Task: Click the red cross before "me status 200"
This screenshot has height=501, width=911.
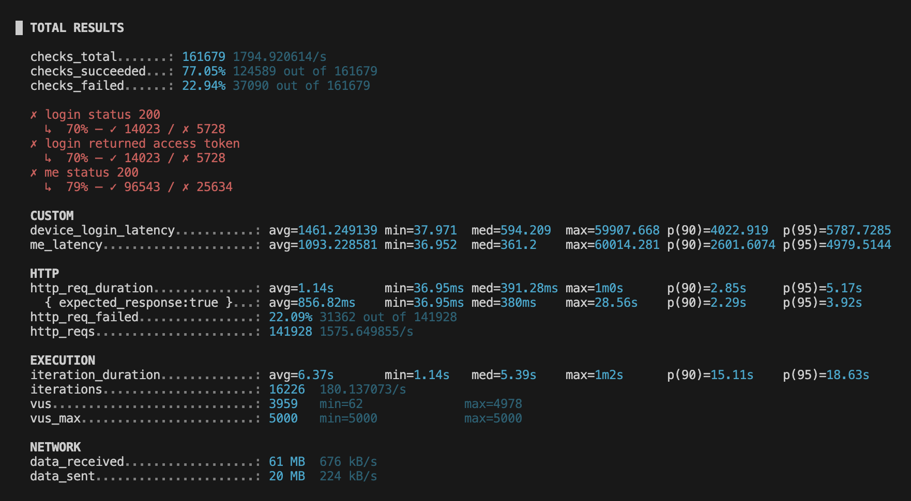Action: coord(34,173)
